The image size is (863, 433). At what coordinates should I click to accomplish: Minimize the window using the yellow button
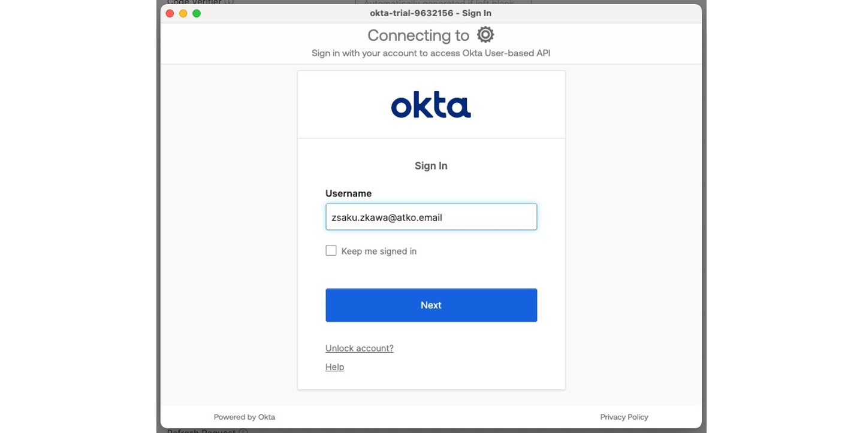pyautogui.click(x=183, y=13)
